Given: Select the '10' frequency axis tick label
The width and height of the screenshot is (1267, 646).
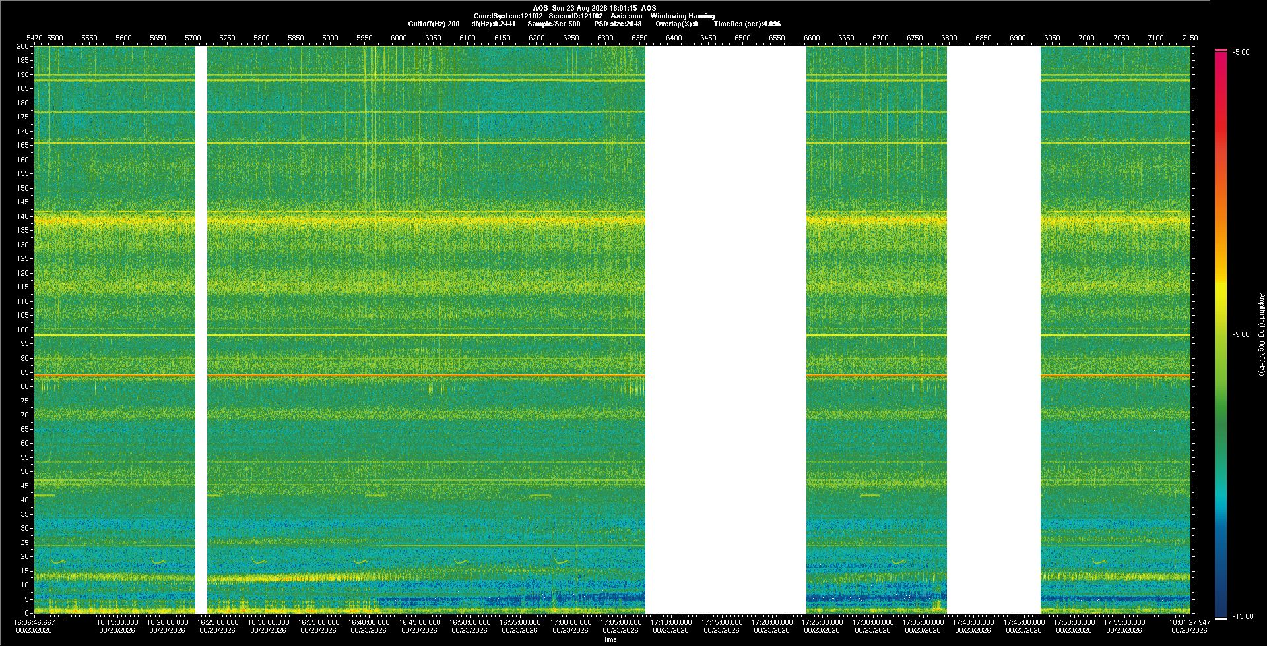Looking at the screenshot, I should pyautogui.click(x=24, y=585).
